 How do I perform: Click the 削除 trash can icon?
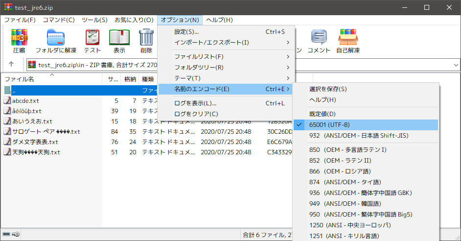click(x=146, y=37)
